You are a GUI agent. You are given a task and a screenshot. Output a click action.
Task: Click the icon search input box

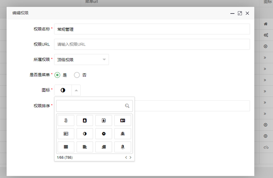(94, 106)
